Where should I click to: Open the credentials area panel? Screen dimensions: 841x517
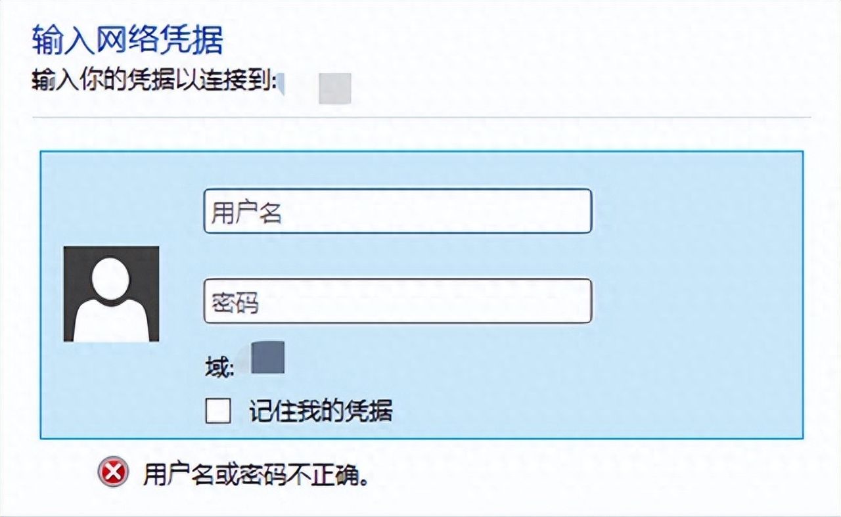(x=420, y=292)
